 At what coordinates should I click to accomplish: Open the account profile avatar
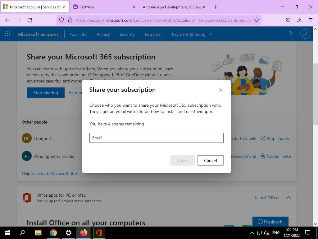pos(305,34)
